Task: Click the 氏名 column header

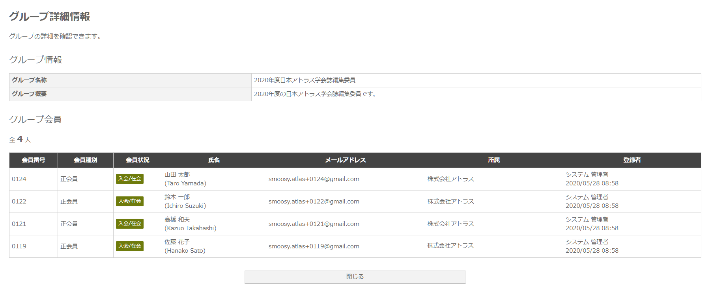Action: tap(214, 160)
